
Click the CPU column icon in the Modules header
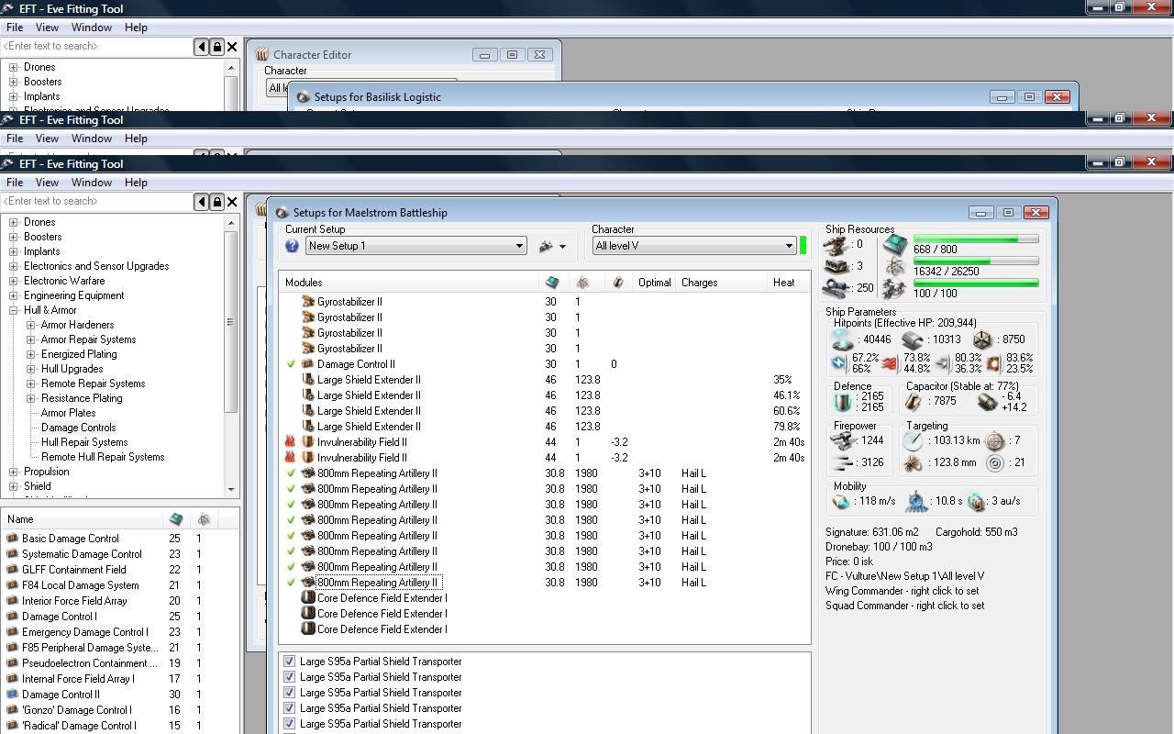click(x=552, y=283)
